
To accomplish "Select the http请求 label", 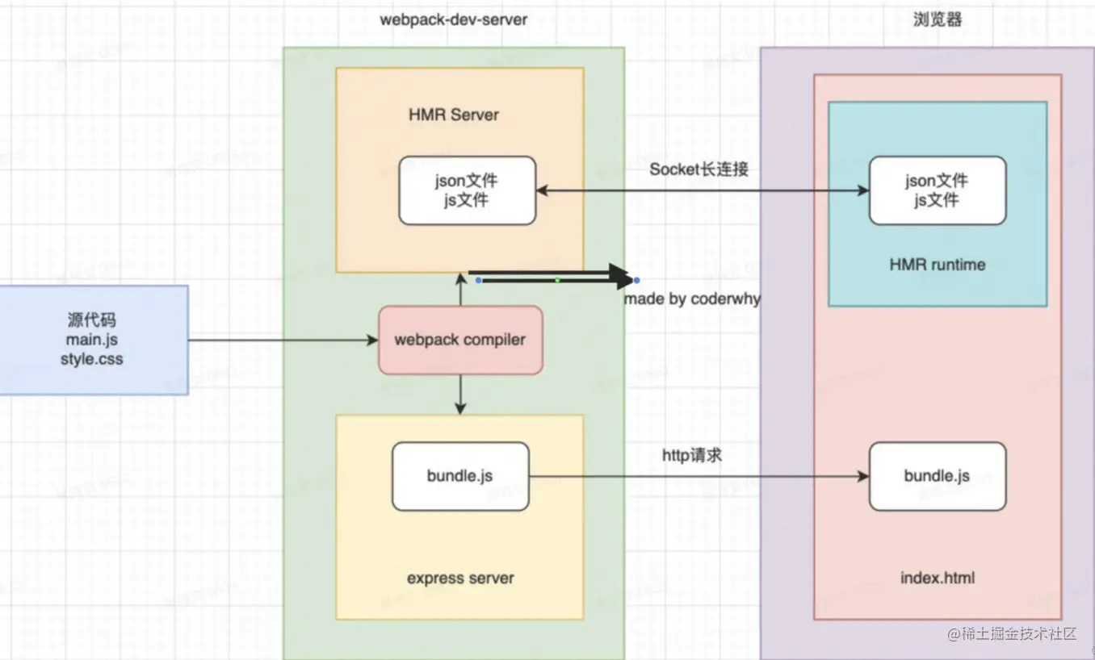I will coord(692,455).
